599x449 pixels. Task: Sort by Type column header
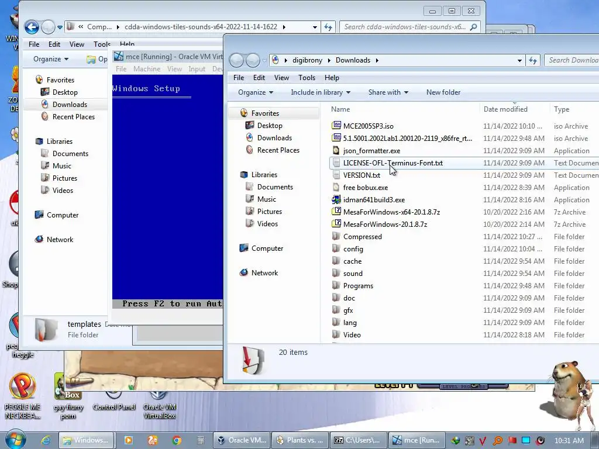(574, 109)
